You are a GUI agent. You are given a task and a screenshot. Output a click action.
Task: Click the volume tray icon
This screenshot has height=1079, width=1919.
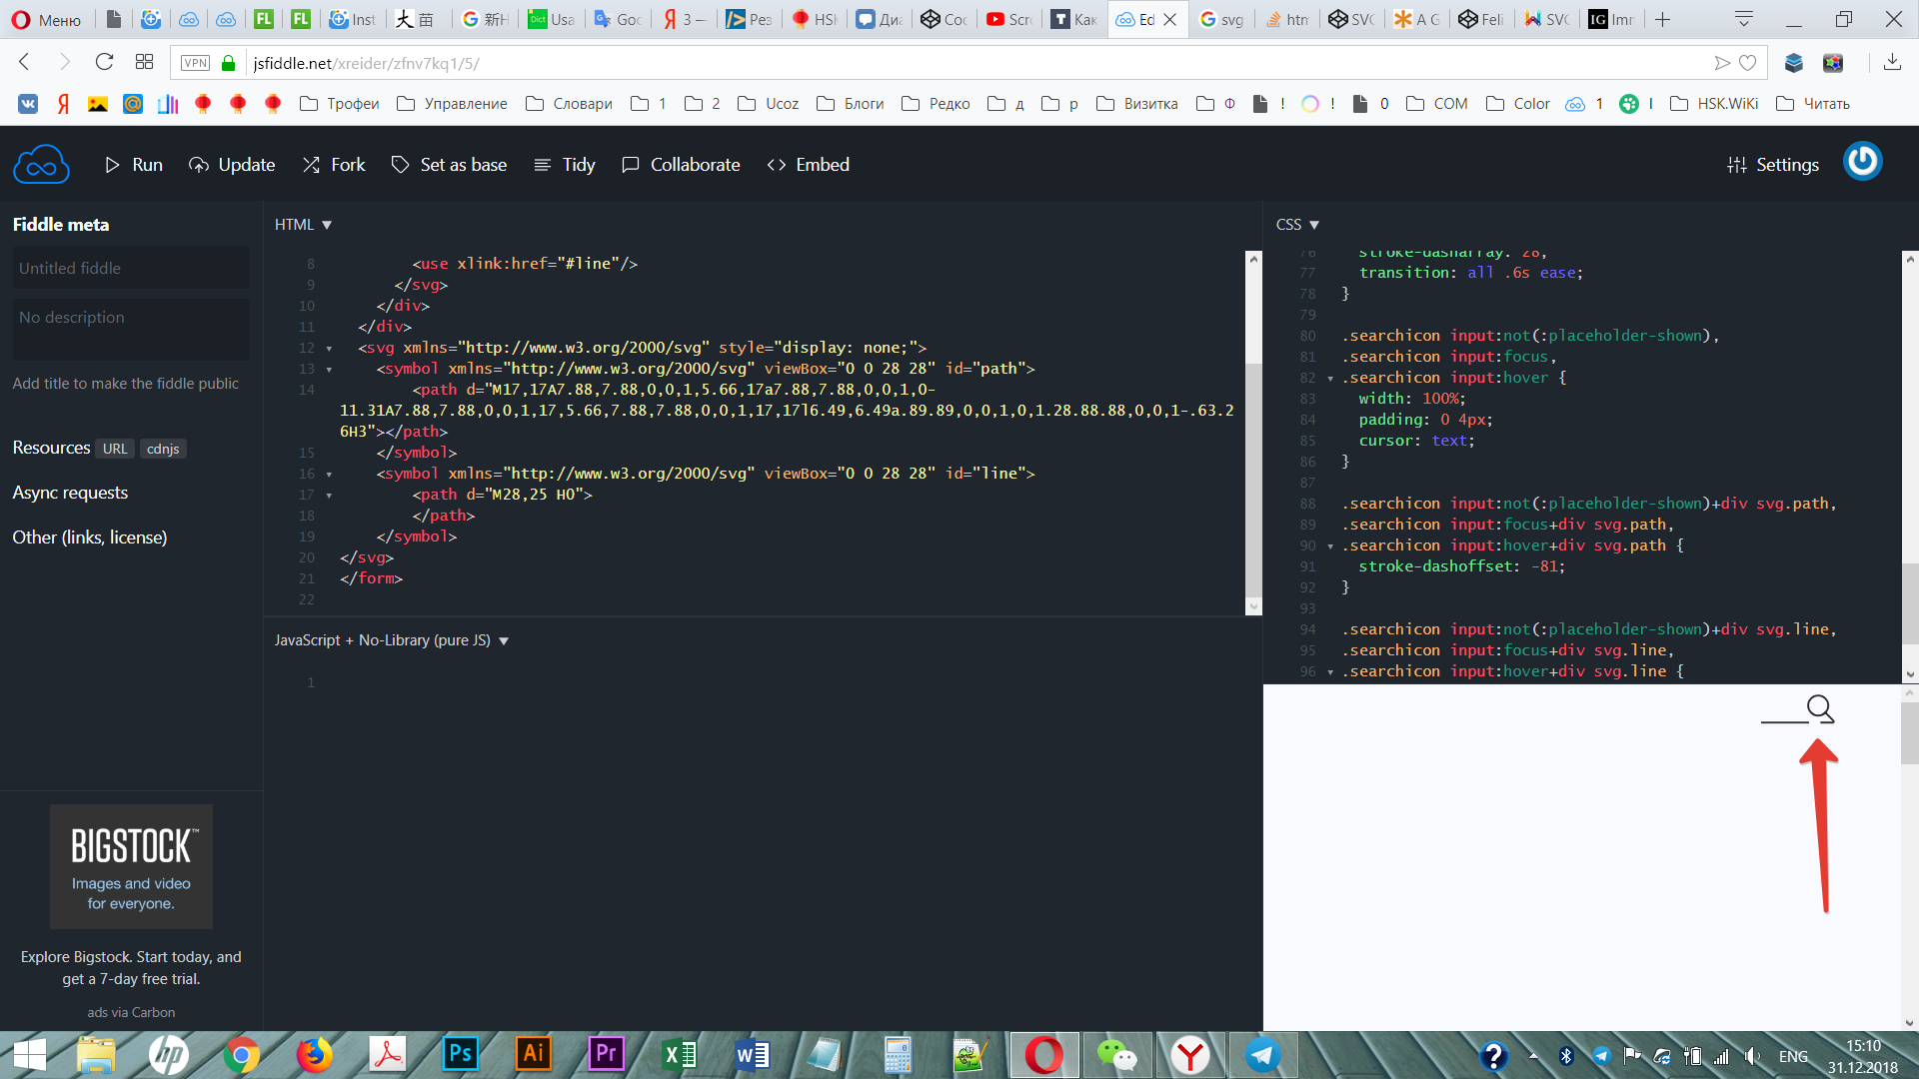pos(1752,1056)
